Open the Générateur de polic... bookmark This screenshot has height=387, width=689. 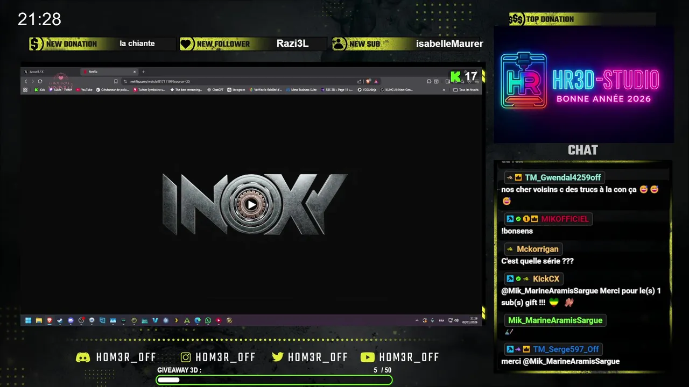click(113, 90)
